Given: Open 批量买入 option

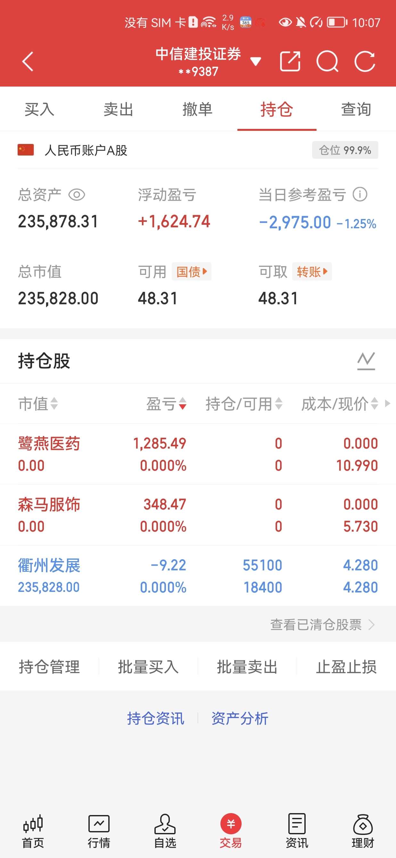Looking at the screenshot, I should 148,667.
